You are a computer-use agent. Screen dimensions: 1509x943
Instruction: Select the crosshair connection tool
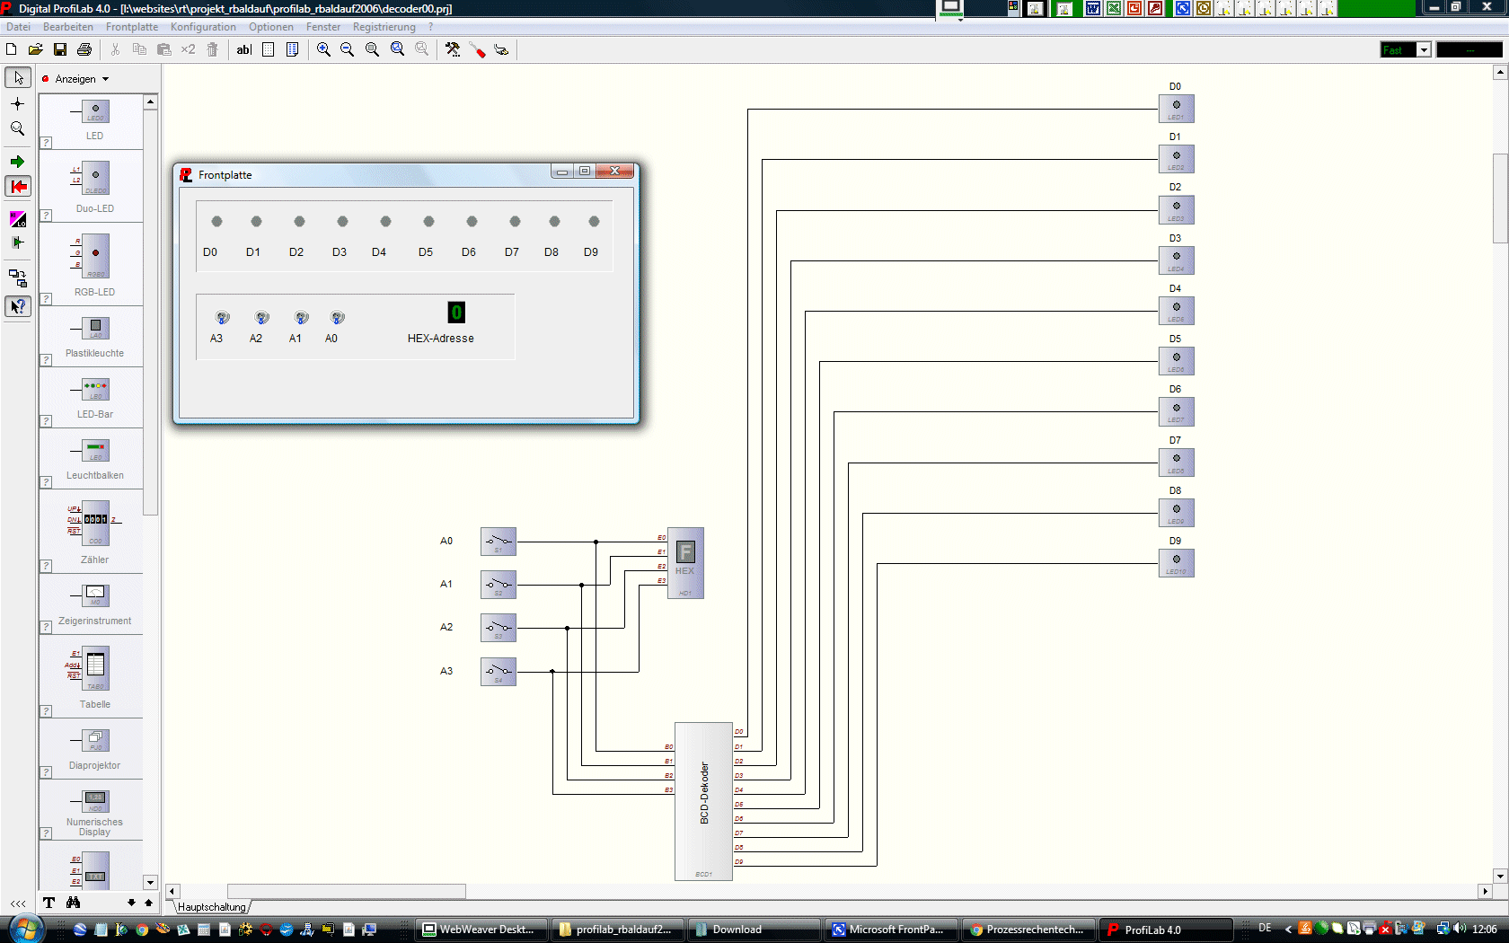coord(18,103)
